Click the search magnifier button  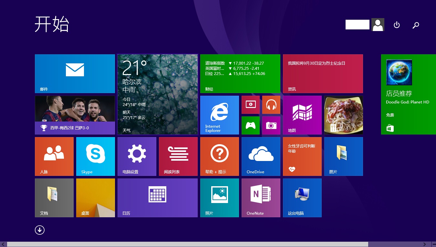tap(416, 25)
